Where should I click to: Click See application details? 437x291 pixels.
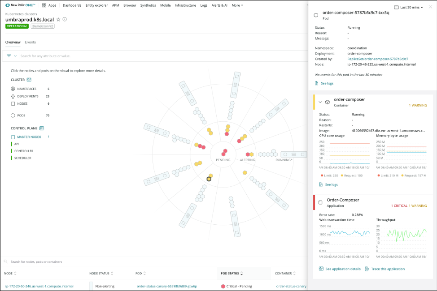pyautogui.click(x=343, y=269)
